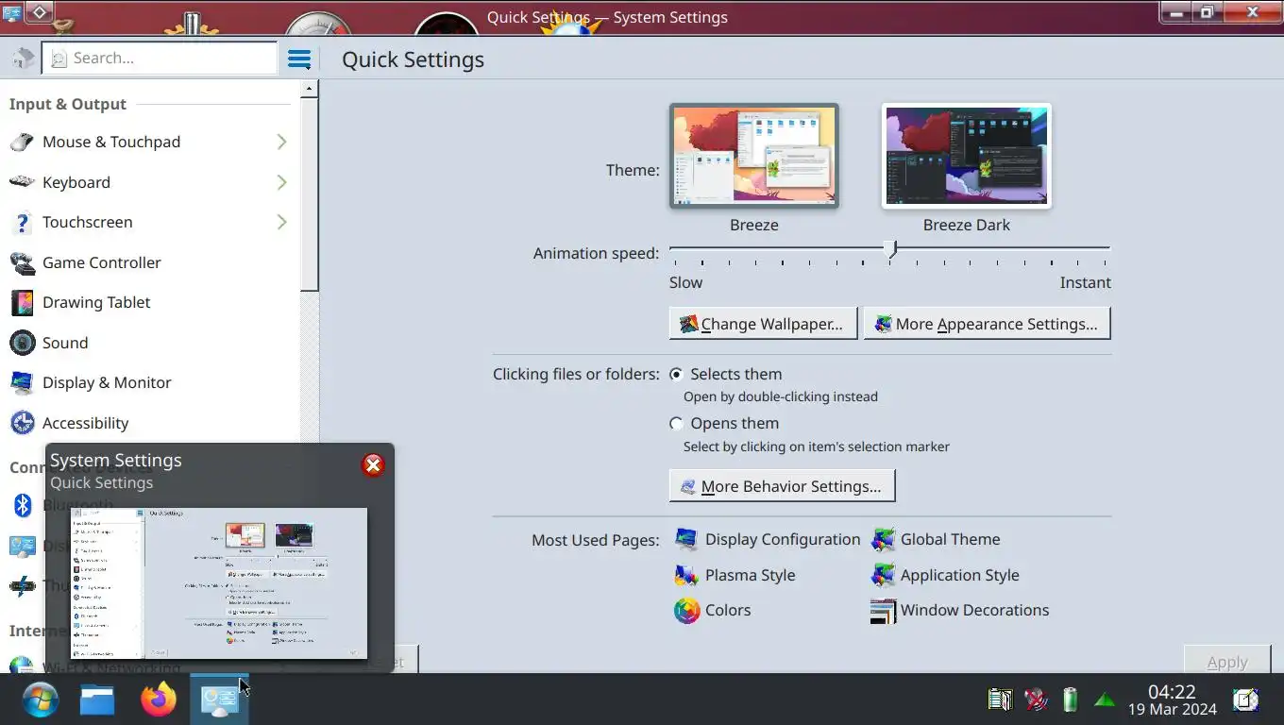Open the hamburger menu next to search

point(299,59)
